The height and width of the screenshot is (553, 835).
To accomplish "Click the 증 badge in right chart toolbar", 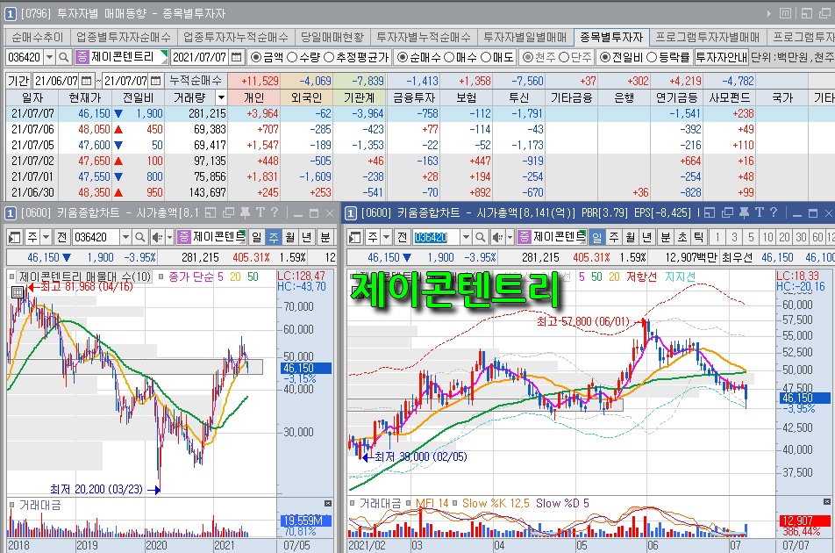I will [x=524, y=237].
